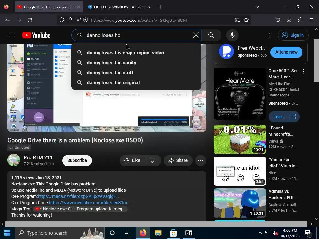Open the YouTube guide hamburger menu
This screenshot has height=239, width=319.
pos(11,35)
